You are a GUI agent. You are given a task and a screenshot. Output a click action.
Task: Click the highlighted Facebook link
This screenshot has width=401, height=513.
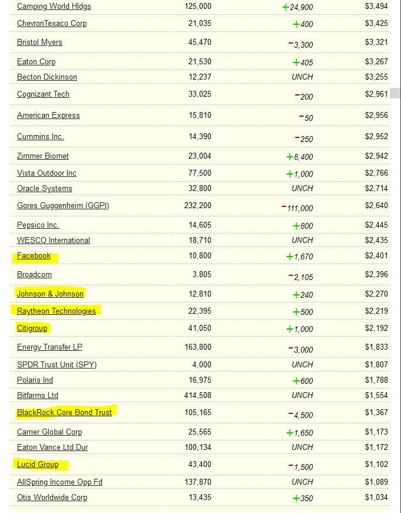click(34, 256)
